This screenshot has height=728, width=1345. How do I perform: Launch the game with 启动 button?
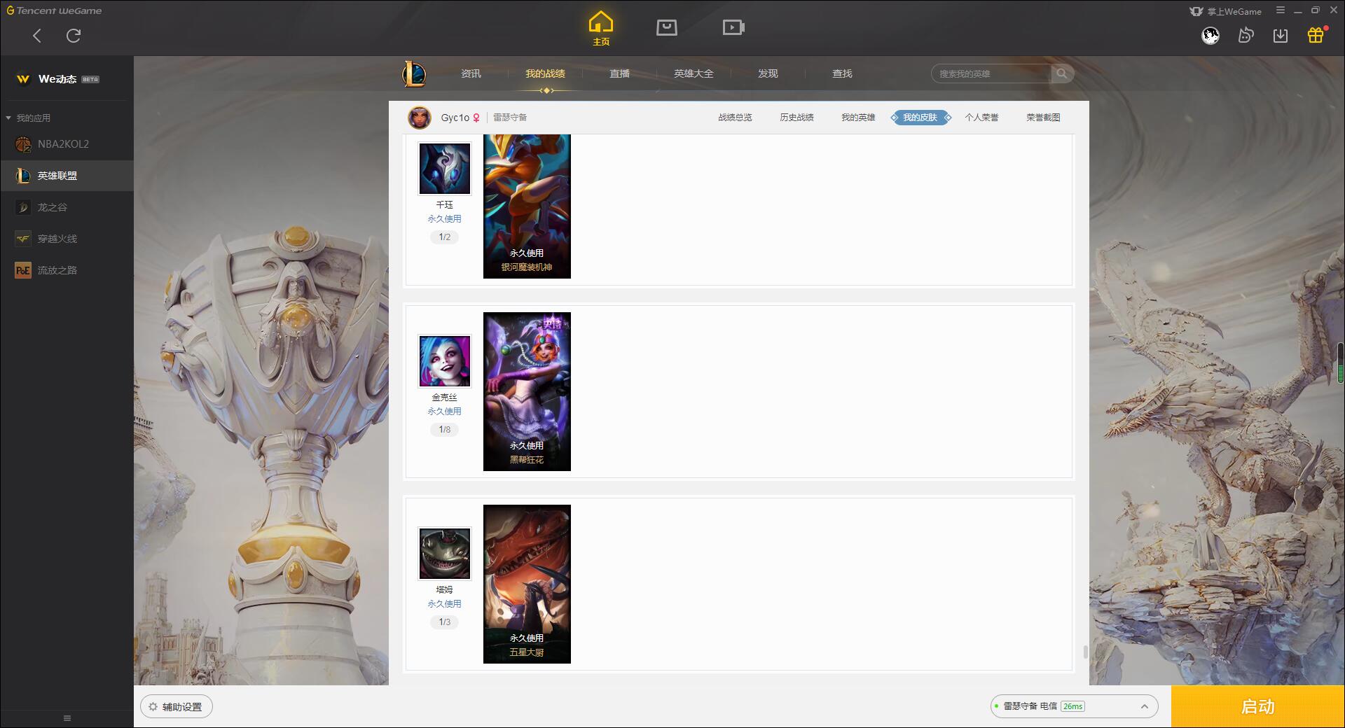click(x=1257, y=706)
